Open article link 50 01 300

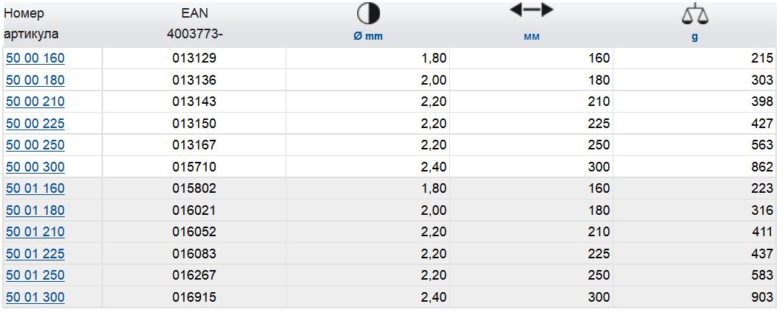point(35,297)
